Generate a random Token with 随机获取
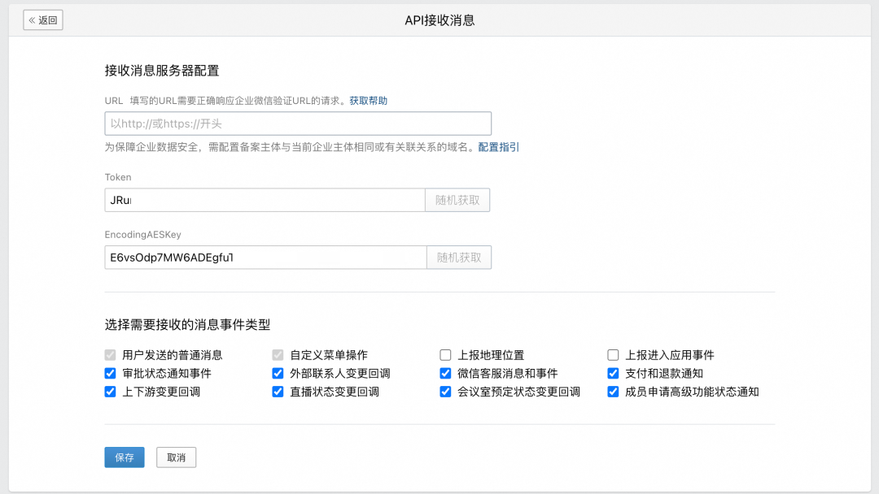Viewport: 879px width, 494px height. click(457, 201)
